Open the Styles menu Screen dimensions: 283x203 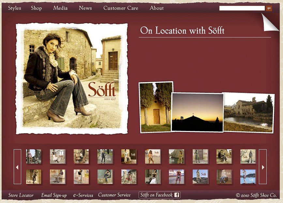point(14,8)
